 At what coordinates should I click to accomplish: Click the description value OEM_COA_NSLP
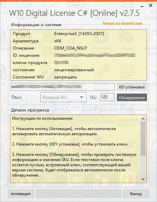pyautogui.click(x=70, y=48)
